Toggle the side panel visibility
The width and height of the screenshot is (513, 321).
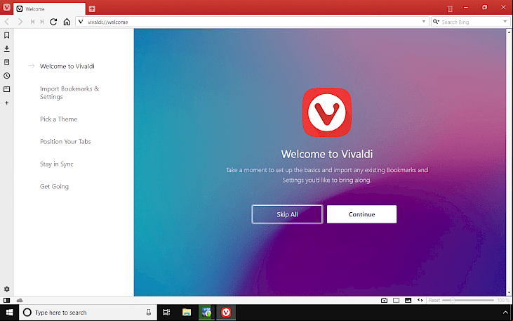tap(6, 300)
